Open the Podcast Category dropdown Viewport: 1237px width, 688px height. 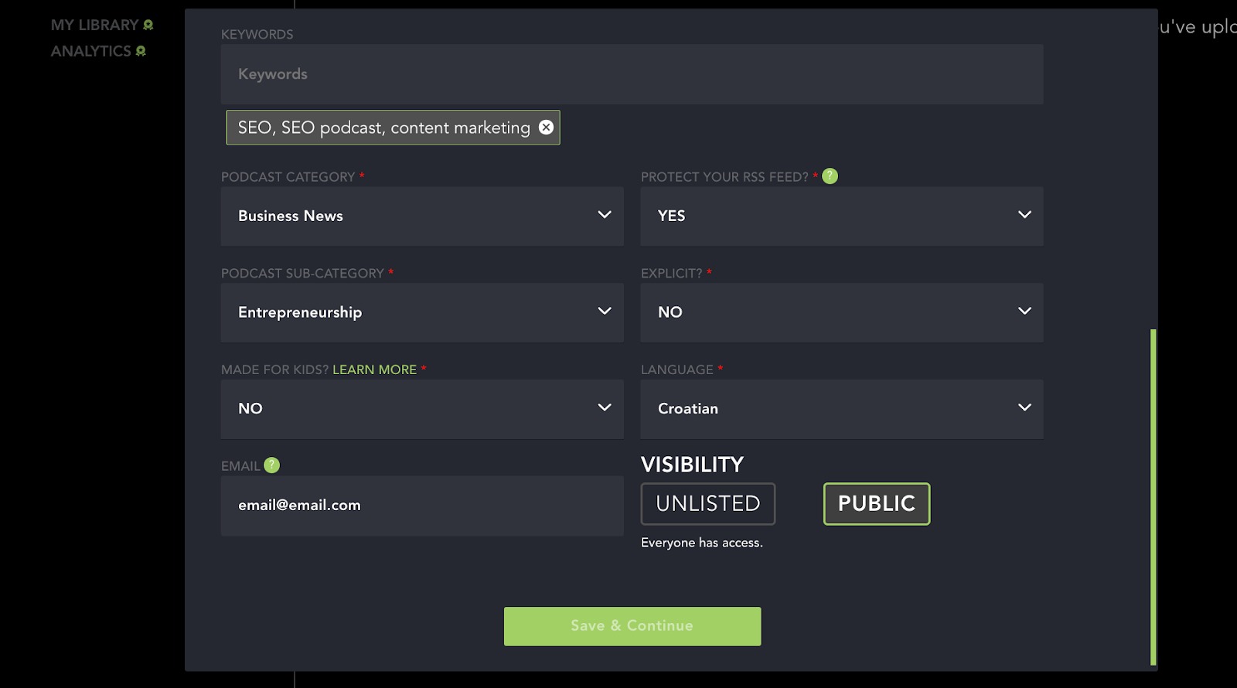tap(422, 216)
